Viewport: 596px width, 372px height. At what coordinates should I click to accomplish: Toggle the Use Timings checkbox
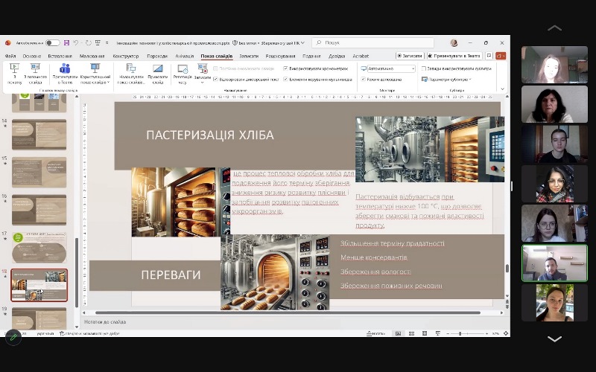(x=285, y=68)
